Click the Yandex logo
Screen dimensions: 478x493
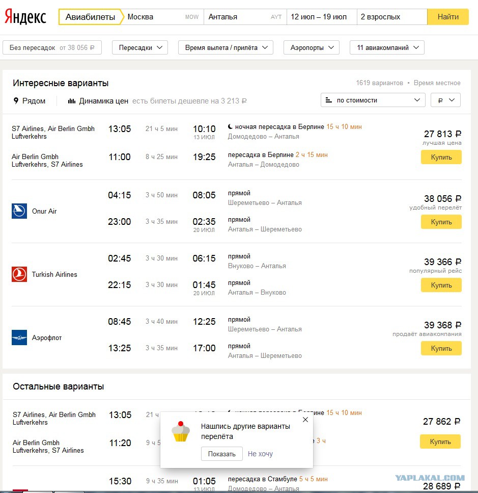click(x=25, y=17)
